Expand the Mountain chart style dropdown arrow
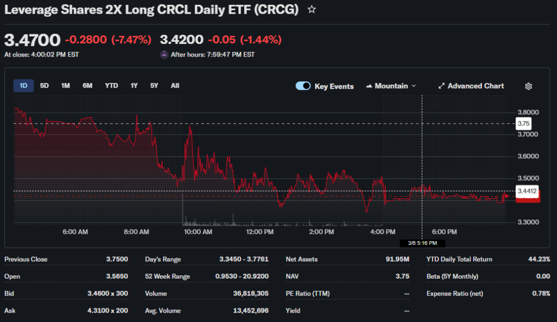 click(413, 86)
